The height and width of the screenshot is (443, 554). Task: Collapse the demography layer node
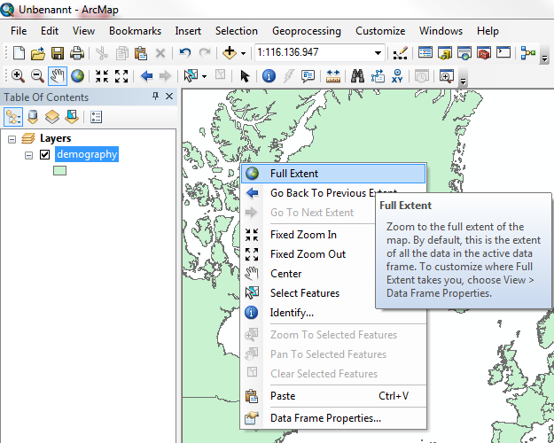point(28,155)
